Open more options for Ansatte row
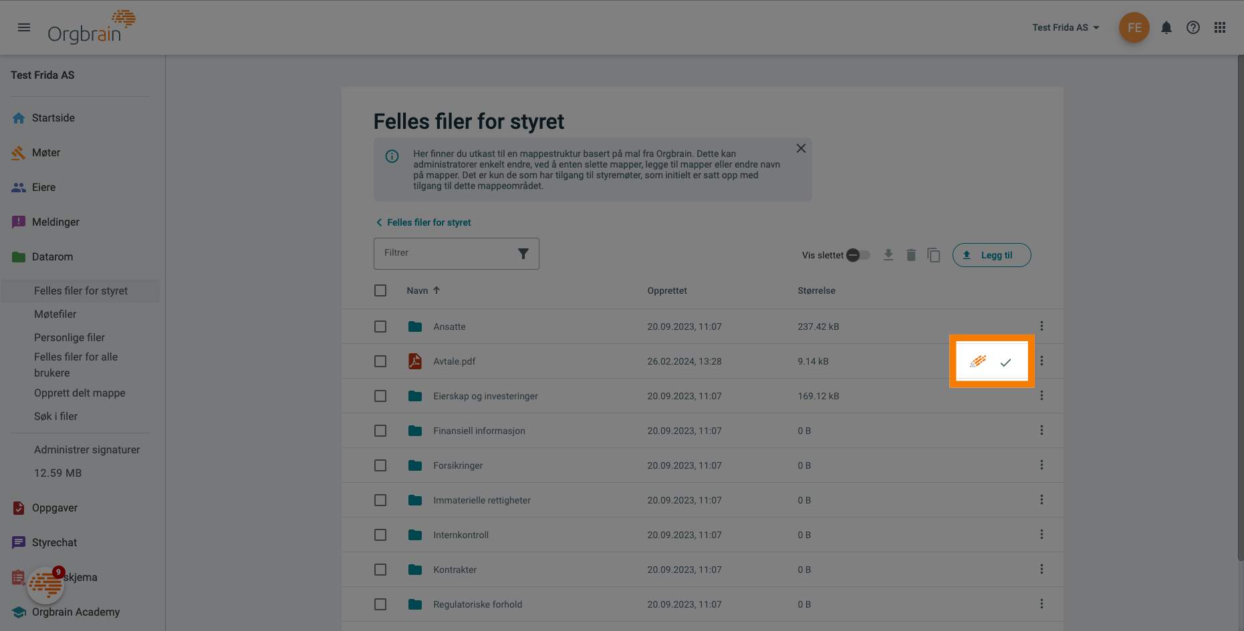 [x=1041, y=326]
